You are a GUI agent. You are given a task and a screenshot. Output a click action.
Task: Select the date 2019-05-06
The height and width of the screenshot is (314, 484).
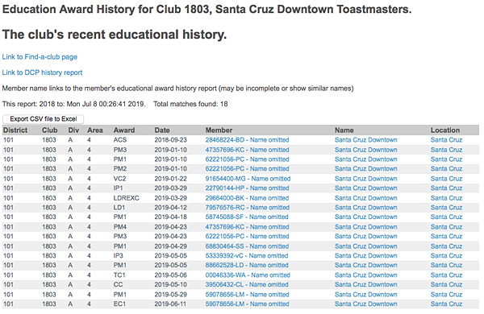[x=171, y=275]
